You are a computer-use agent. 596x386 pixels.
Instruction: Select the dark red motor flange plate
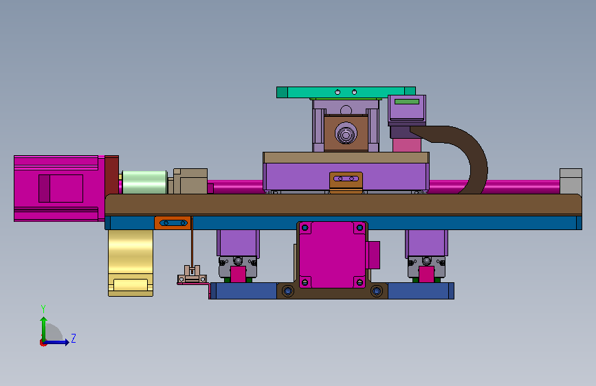click(112, 176)
